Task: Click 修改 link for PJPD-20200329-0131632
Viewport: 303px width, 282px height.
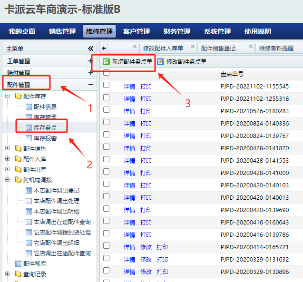Action: coord(146,259)
